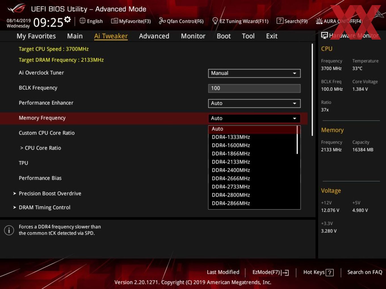Click the 09:25 clock display

click(x=48, y=22)
